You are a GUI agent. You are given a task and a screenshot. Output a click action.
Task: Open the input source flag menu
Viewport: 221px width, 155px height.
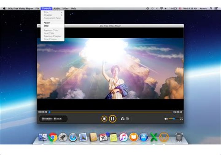pyautogui.click(x=180, y=9)
